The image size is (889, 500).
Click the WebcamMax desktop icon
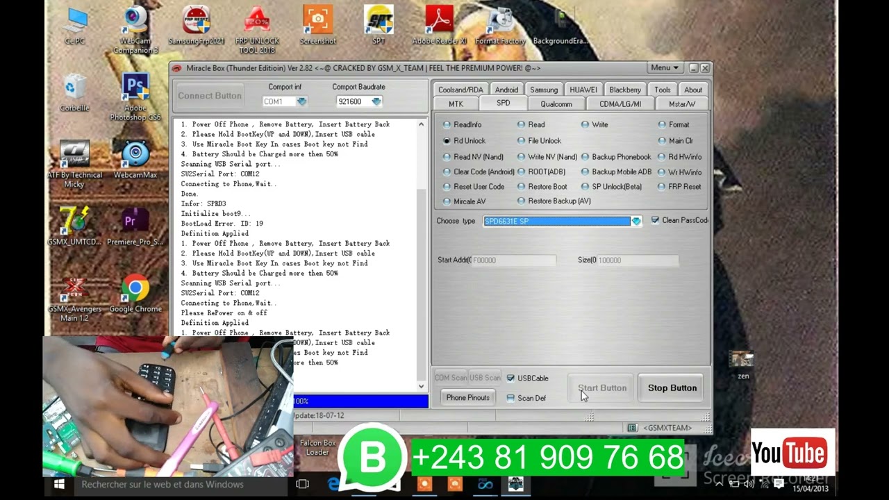135,160
